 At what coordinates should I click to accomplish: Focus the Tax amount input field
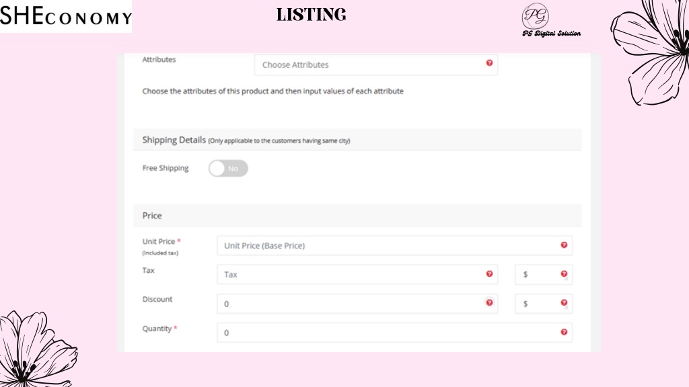pos(357,275)
